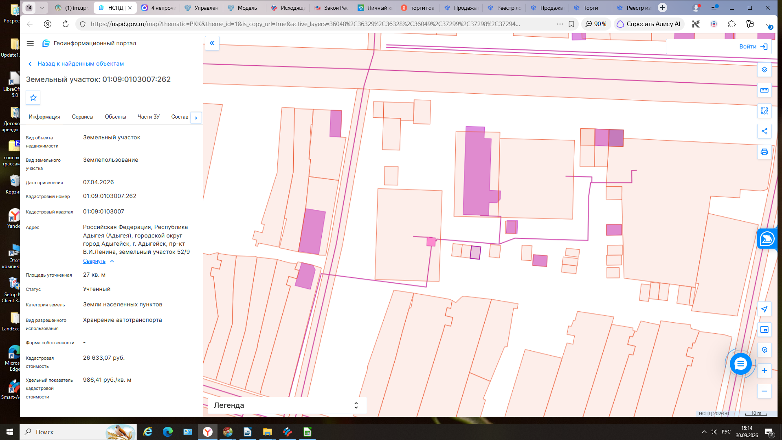Switch to the Объекты tab
The width and height of the screenshot is (782, 440).
point(115,117)
